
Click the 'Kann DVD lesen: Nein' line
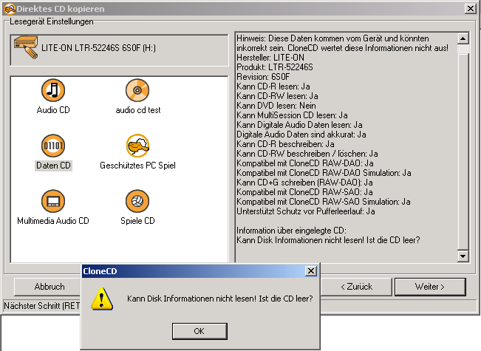point(276,106)
